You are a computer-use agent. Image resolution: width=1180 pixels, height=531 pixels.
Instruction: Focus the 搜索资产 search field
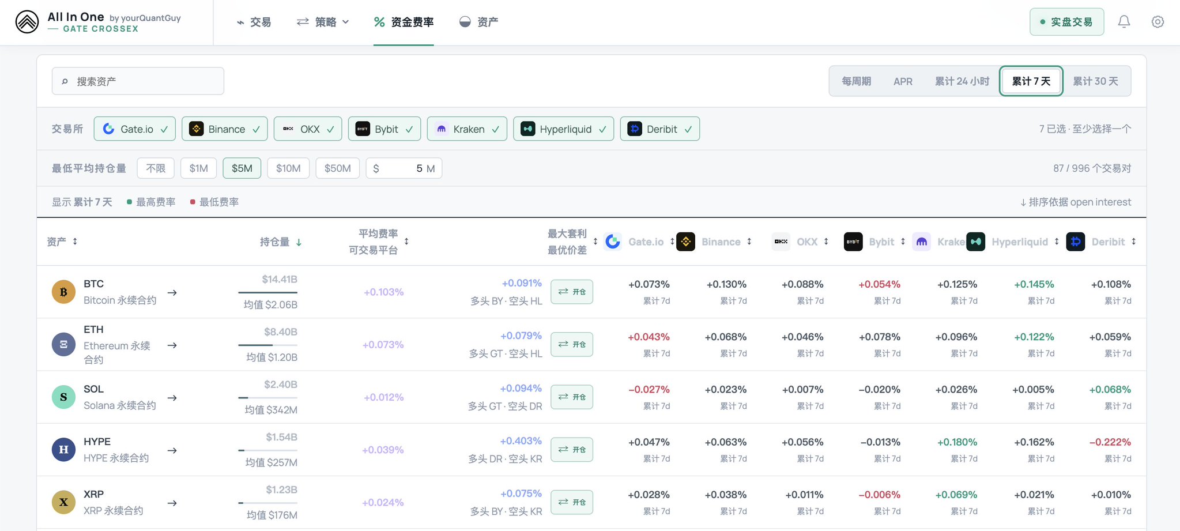(138, 81)
